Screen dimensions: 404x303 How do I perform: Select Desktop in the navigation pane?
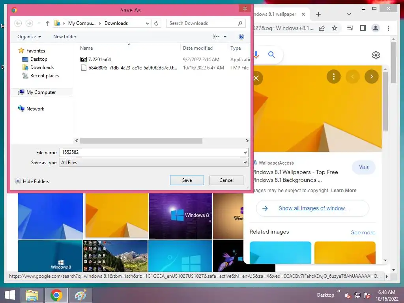35,59
